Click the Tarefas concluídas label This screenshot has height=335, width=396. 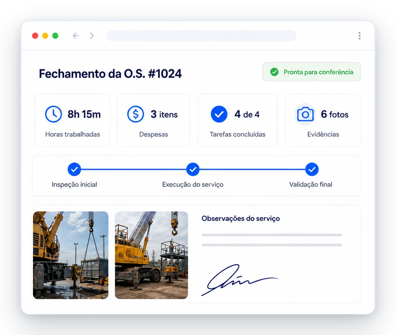(237, 134)
